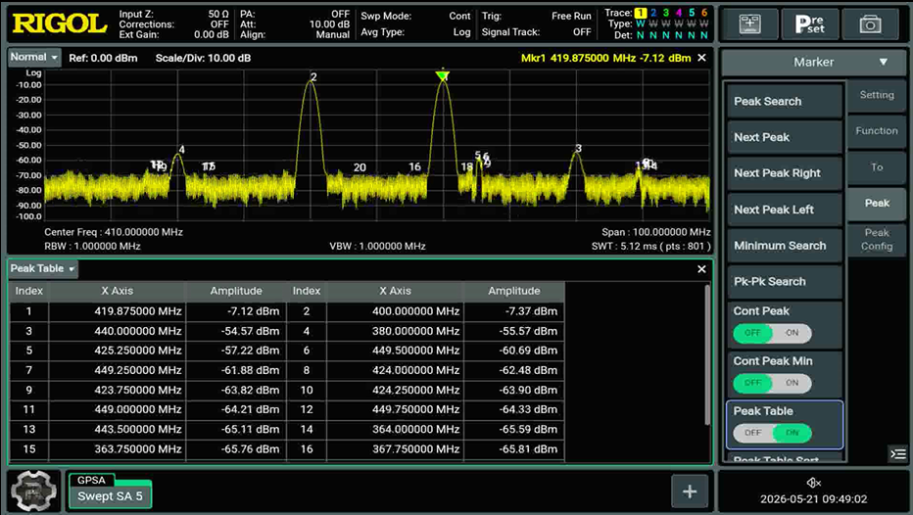Select Trace 1 indicator
Screen dimensions: 913x515
[641, 13]
